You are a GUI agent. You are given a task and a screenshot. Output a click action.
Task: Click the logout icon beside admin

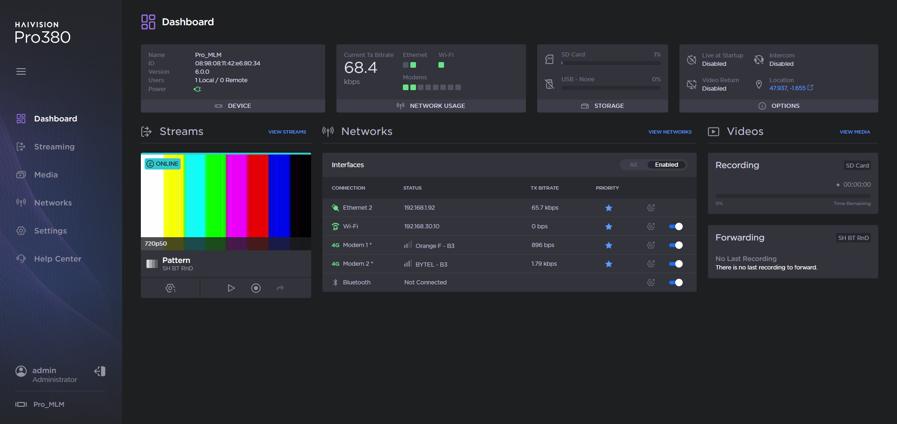tap(100, 371)
